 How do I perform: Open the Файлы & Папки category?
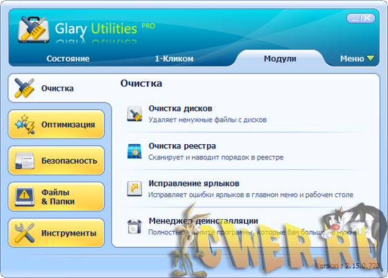point(56,197)
